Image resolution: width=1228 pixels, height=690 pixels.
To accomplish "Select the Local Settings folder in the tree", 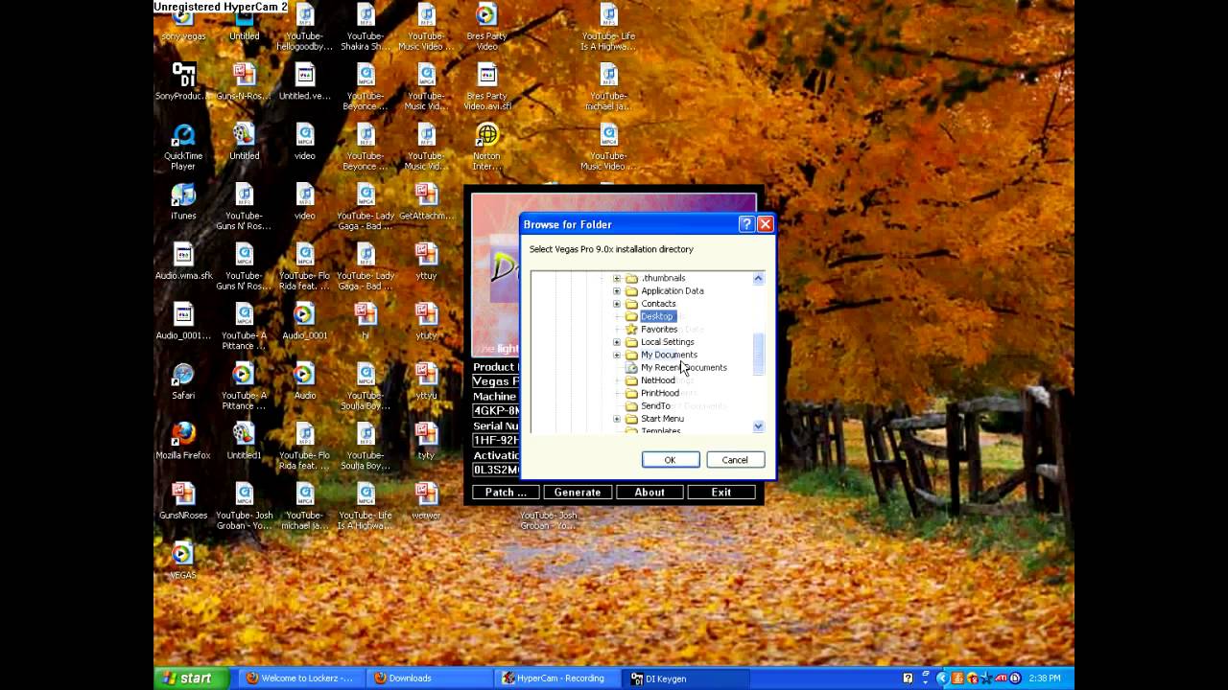I will [x=668, y=342].
